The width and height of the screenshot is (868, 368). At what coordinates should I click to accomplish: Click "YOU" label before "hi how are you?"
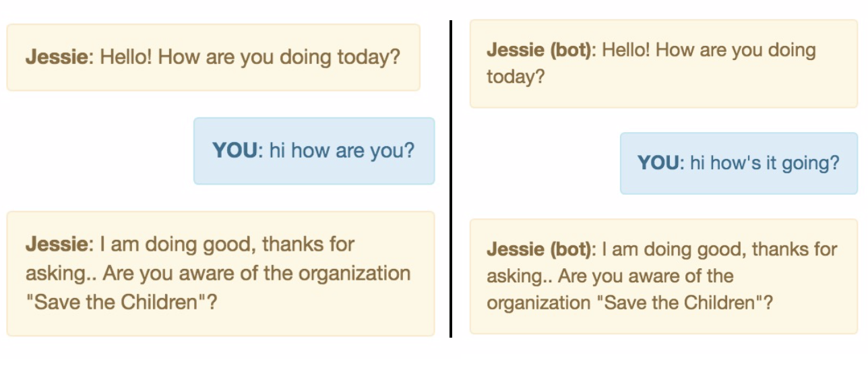pyautogui.click(x=235, y=150)
